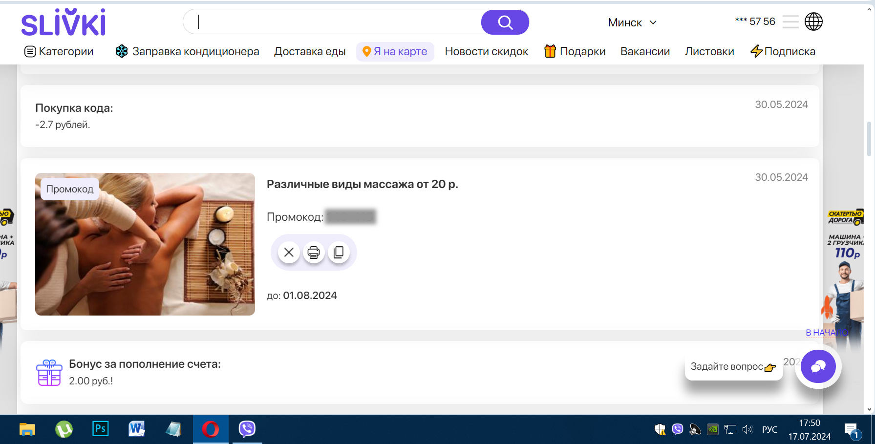Open the hamburger menu by the account number
Image resolution: width=875 pixels, height=444 pixels.
(790, 22)
